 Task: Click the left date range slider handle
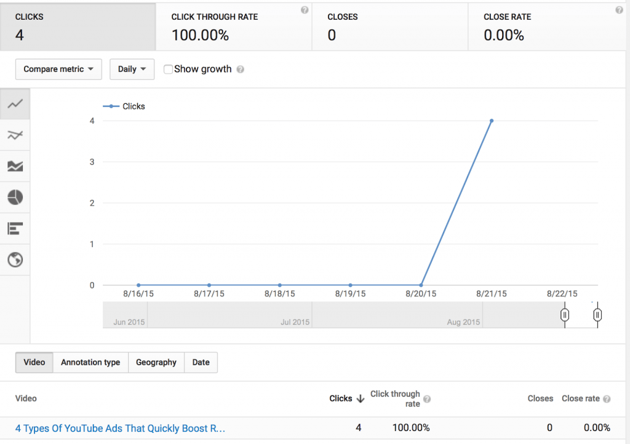click(565, 315)
